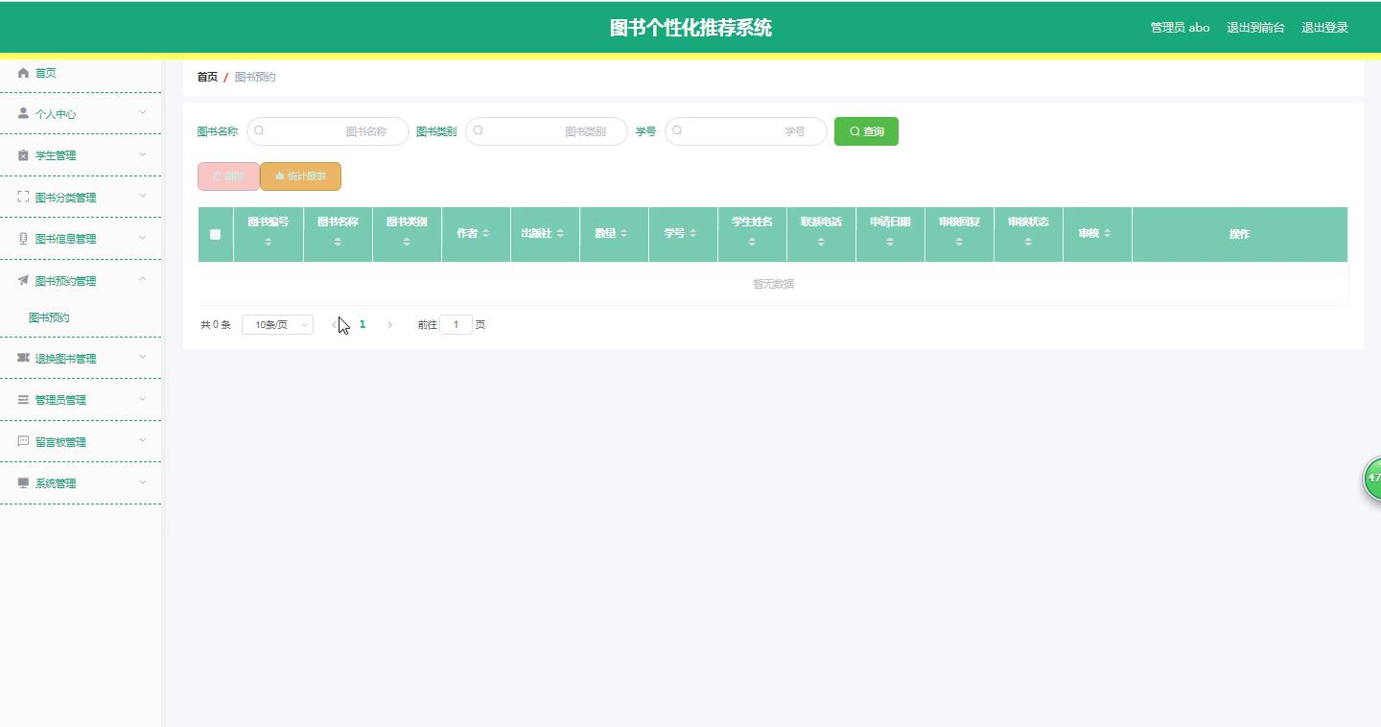Expand the 图书信息管理 sidebar menu
The height and width of the screenshot is (727, 1381).
pyautogui.click(x=81, y=239)
